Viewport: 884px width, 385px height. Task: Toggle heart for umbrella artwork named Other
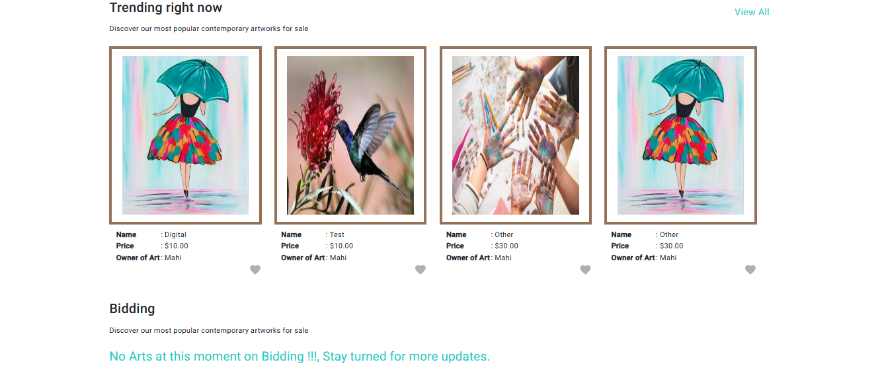[750, 269]
